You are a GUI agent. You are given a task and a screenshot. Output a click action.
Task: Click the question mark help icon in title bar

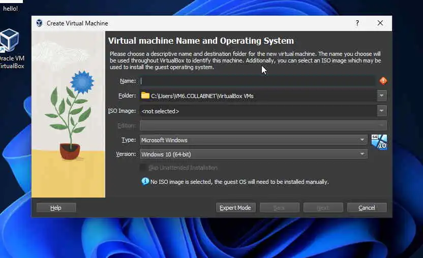(357, 23)
